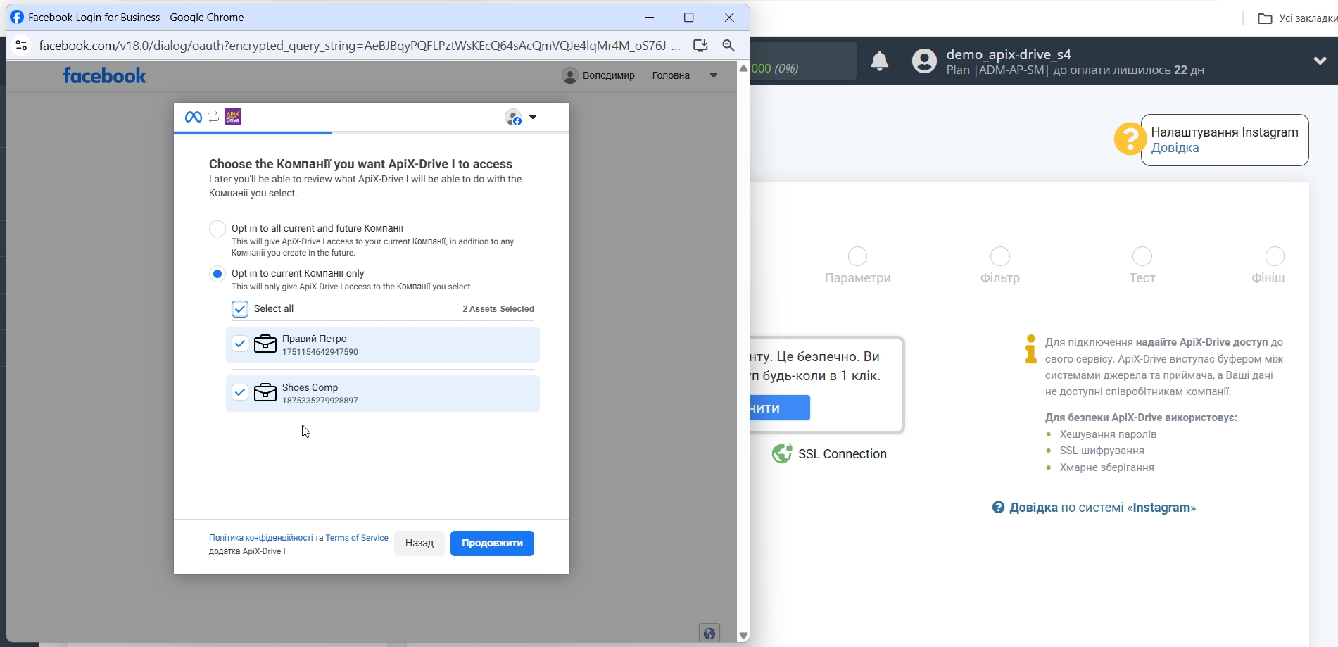
Task: Click the bookmarks folder icon Усі закладки
Action: pos(1265,18)
